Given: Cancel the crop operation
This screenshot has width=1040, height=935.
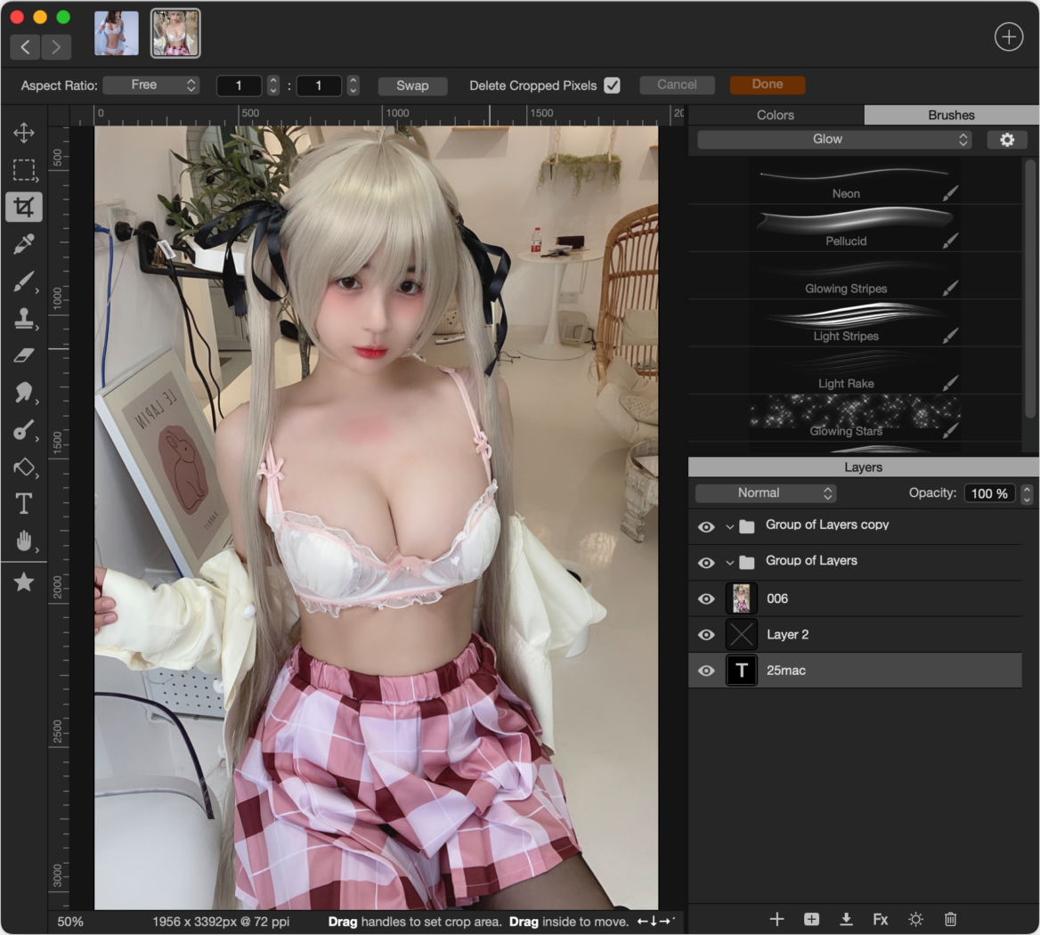Looking at the screenshot, I should [678, 85].
